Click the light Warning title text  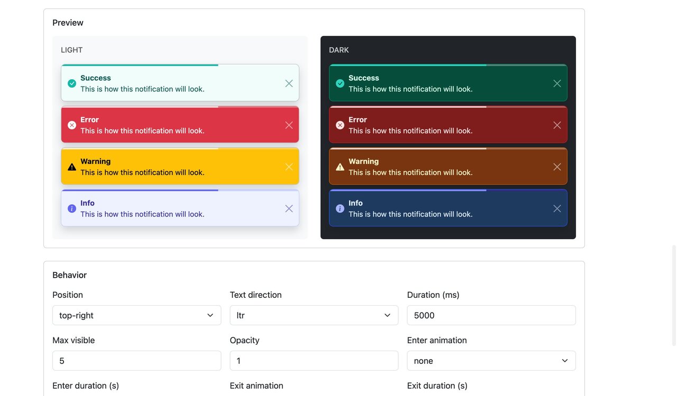pyautogui.click(x=96, y=161)
